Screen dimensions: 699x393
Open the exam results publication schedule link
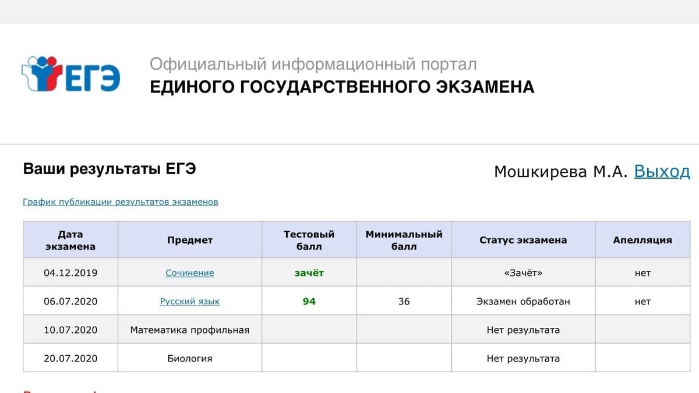point(120,201)
